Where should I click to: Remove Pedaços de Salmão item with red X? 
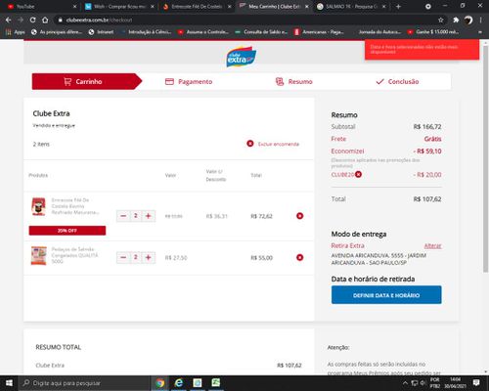pyautogui.click(x=299, y=257)
